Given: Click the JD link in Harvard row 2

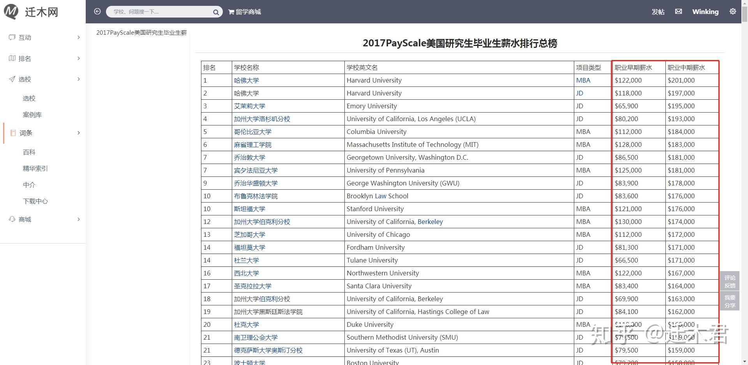Looking at the screenshot, I should (580, 93).
